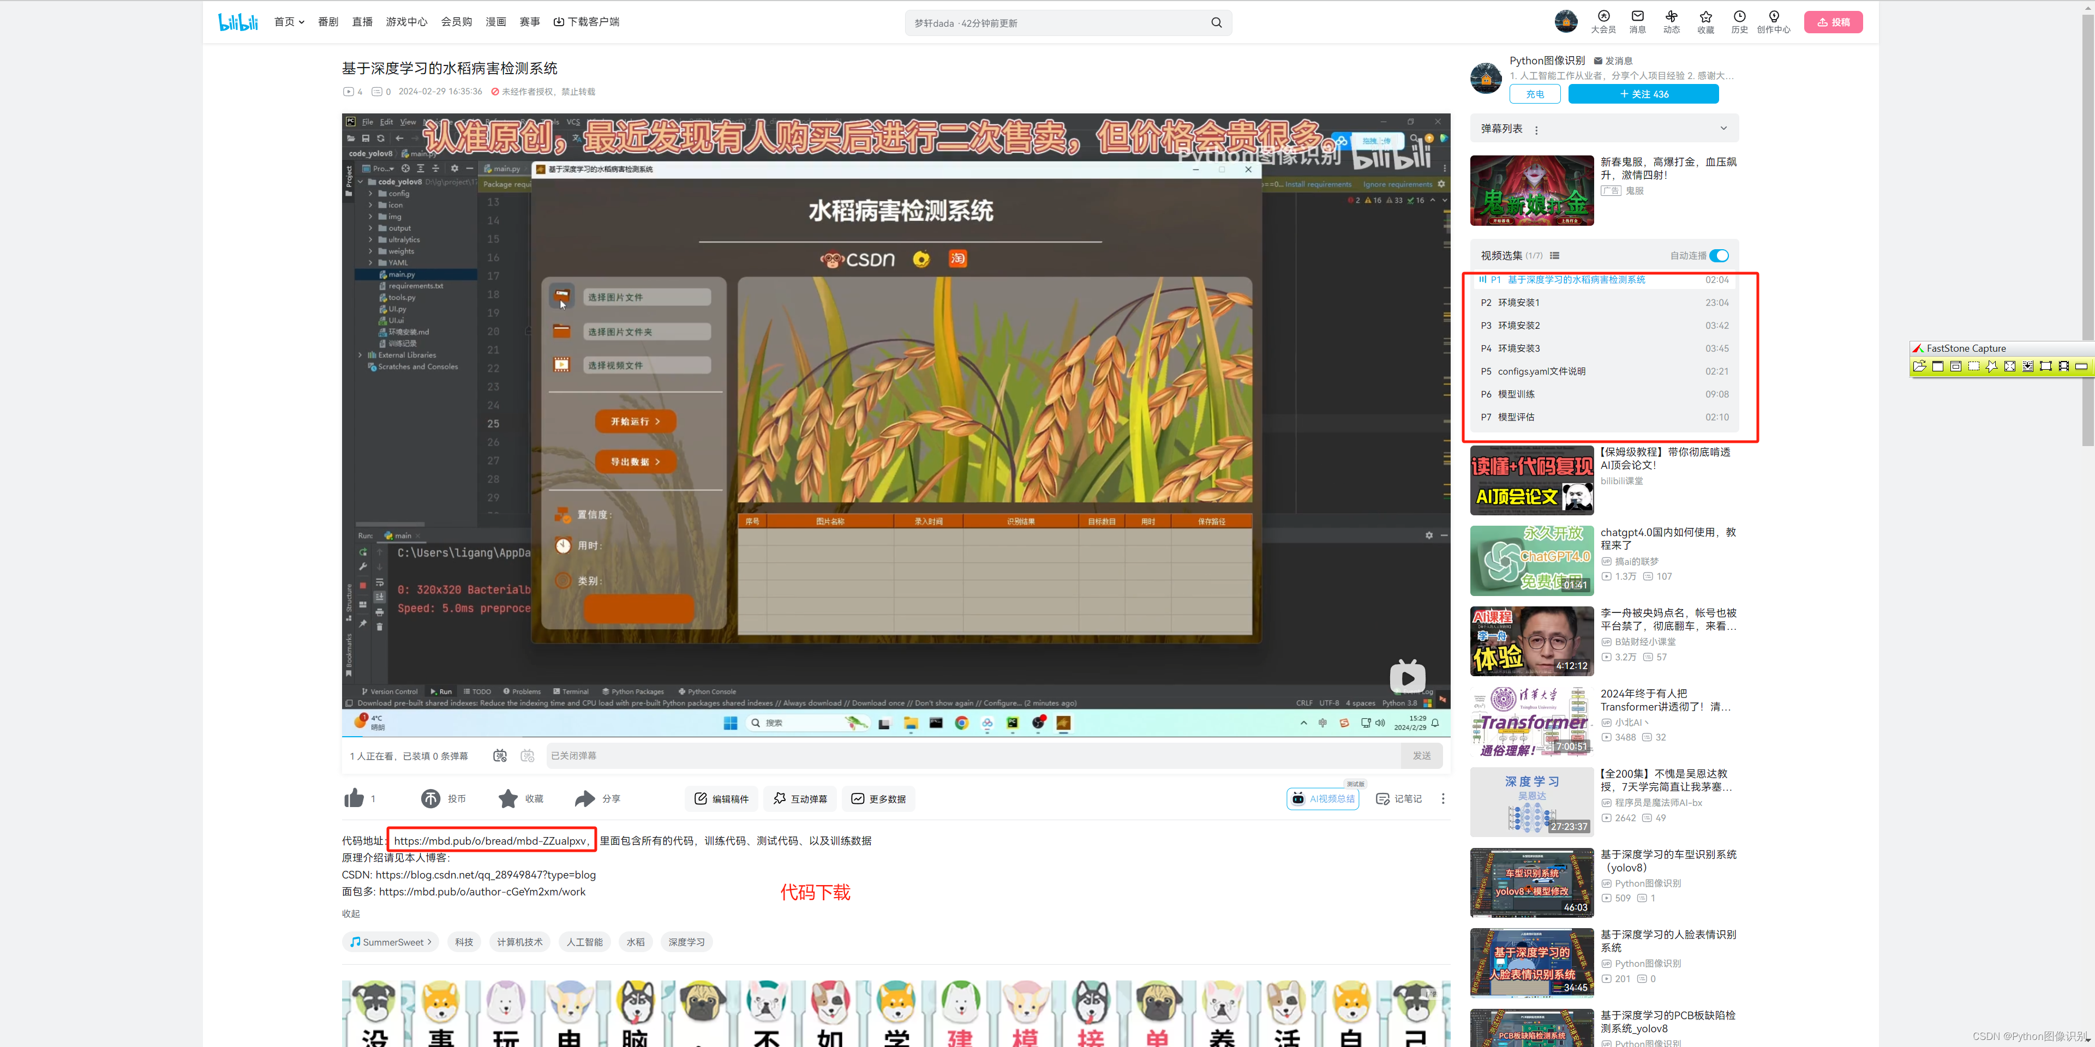The image size is (2095, 1047).
Task: Click the 分享 share arrow icon
Action: pos(584,798)
